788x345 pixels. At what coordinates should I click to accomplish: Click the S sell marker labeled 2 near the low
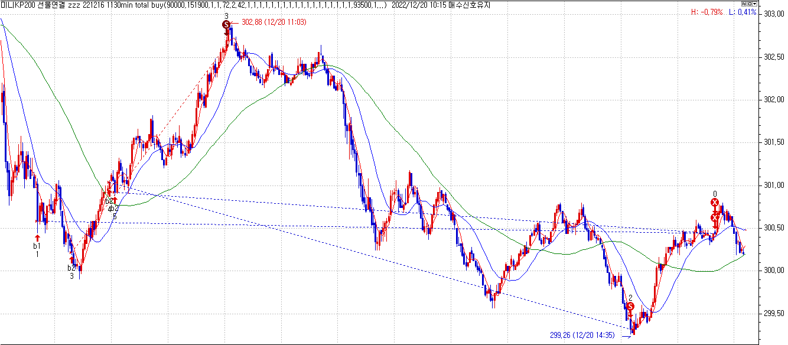(630, 307)
